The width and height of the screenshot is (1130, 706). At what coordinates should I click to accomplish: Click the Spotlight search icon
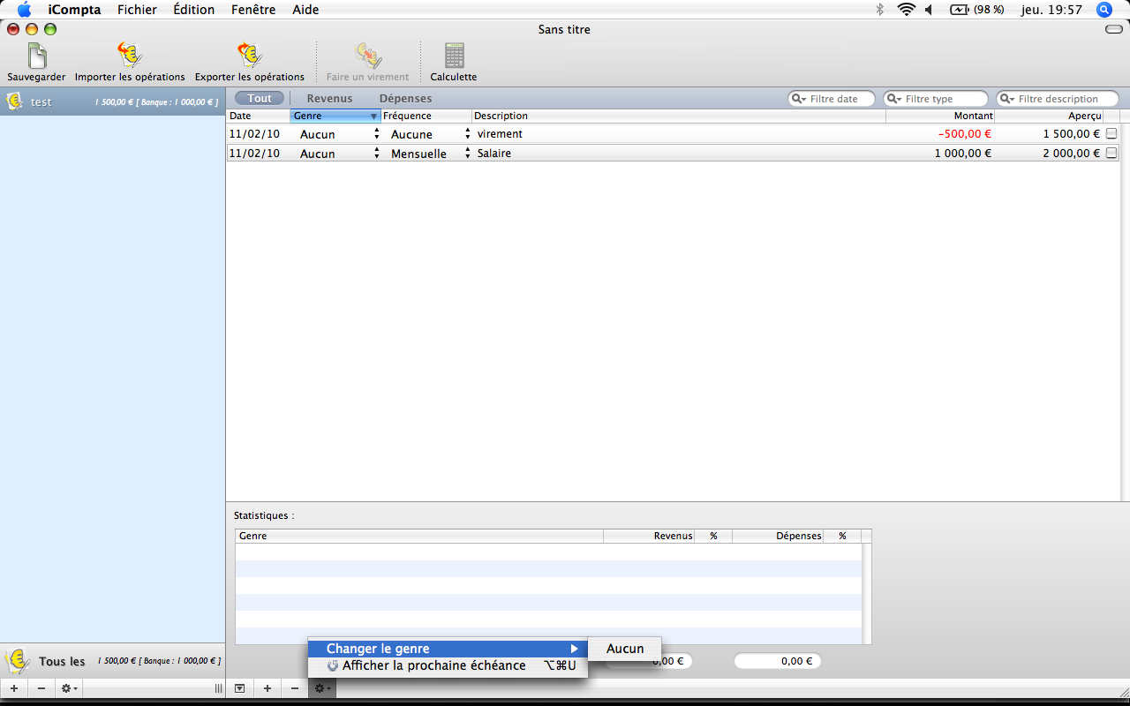tap(1104, 10)
